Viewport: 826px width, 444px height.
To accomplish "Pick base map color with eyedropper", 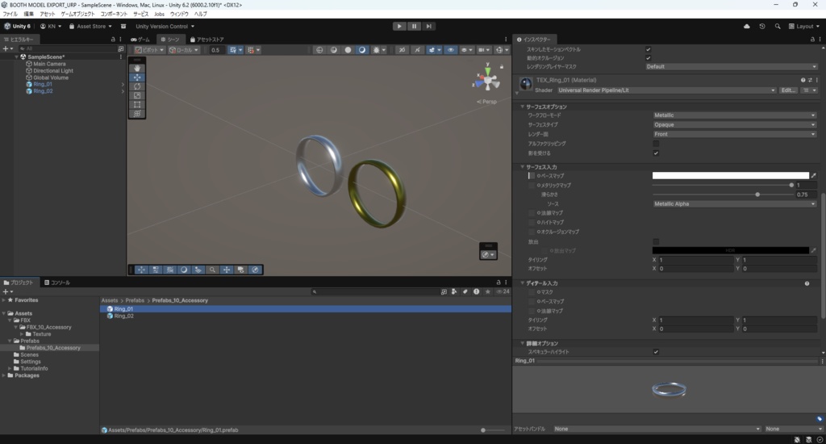I will click(813, 176).
